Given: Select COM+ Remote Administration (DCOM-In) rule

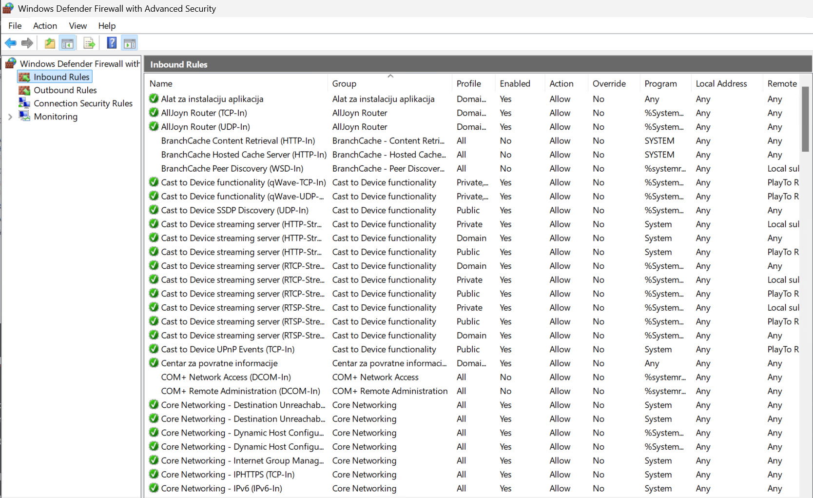Looking at the screenshot, I should coord(240,391).
